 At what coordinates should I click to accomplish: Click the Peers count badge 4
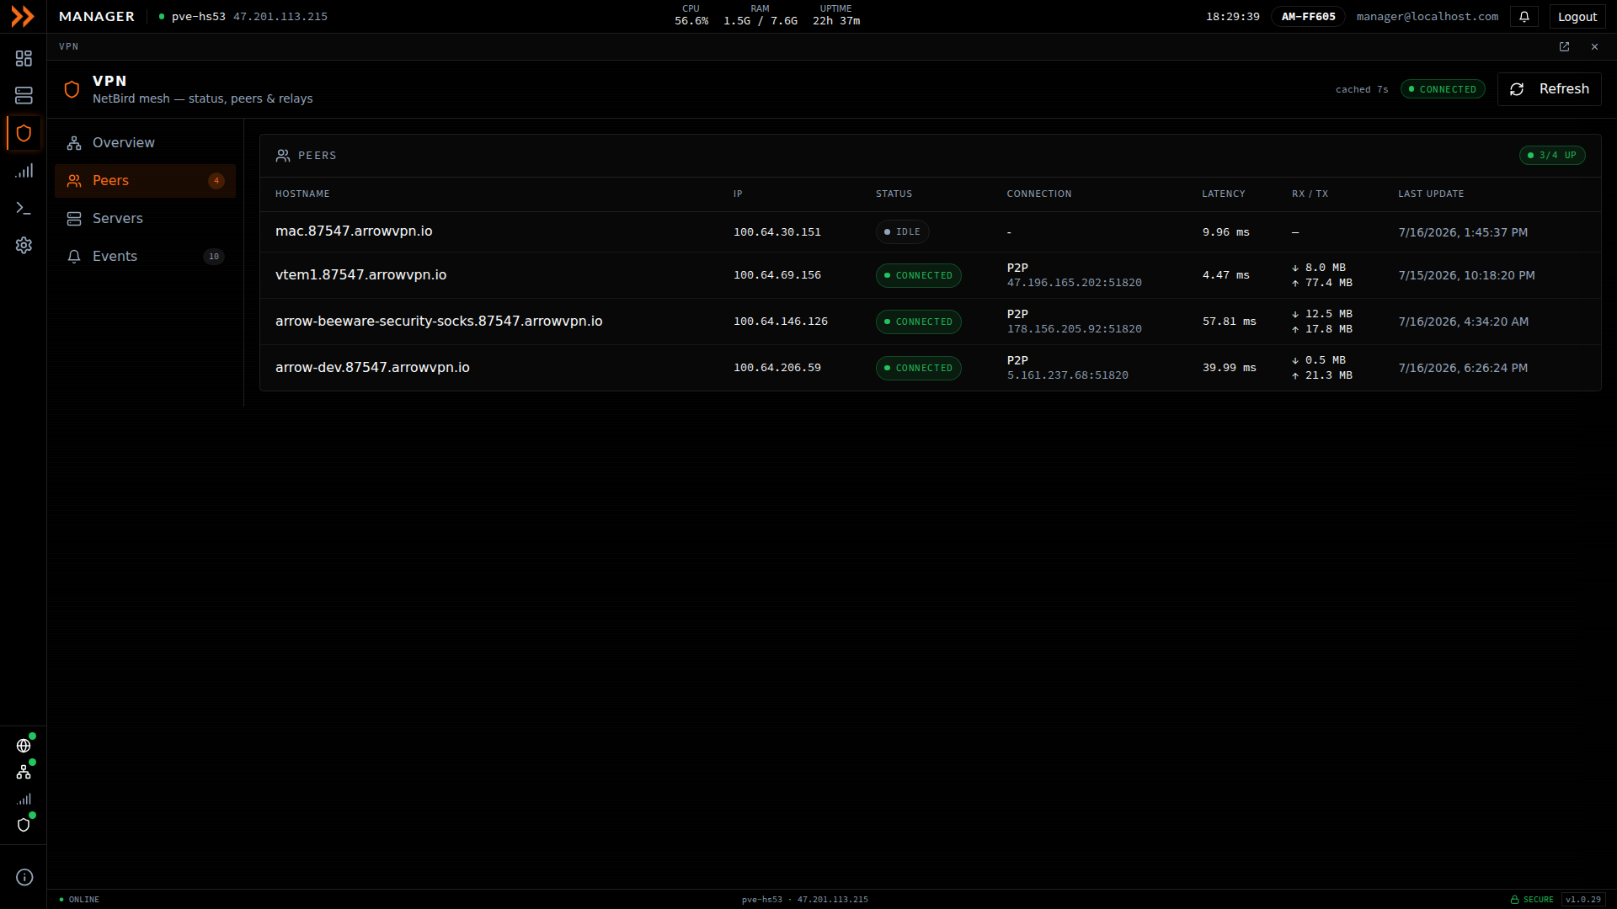[216, 181]
